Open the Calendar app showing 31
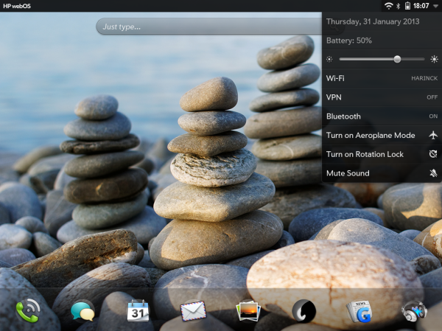Viewport: 442px width, 331px height. tap(138, 310)
